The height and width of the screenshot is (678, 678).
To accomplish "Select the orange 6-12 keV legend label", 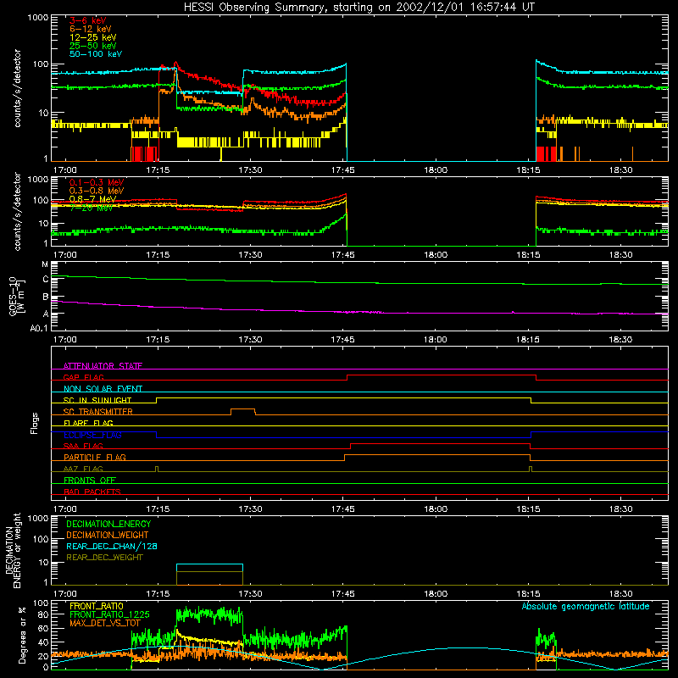I will (x=91, y=29).
